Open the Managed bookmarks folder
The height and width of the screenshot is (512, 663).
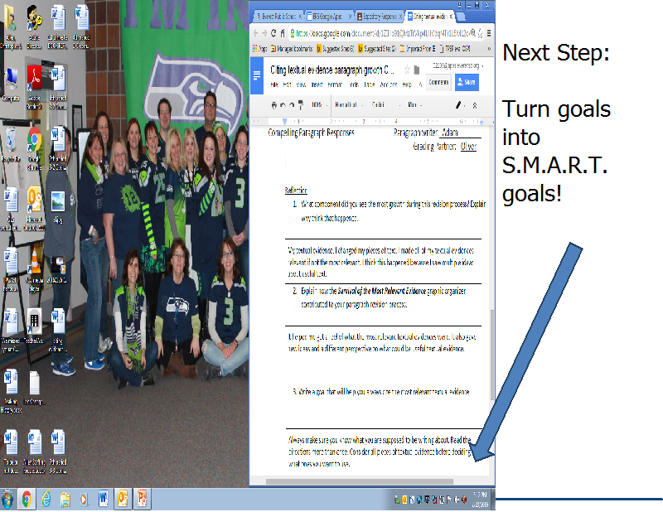292,49
